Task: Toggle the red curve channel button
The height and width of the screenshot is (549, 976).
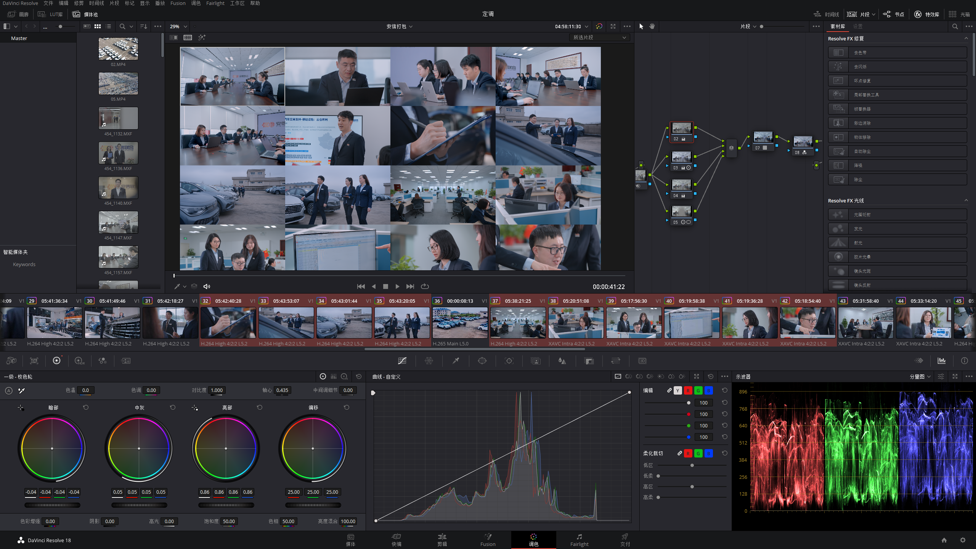Action: tap(688, 390)
